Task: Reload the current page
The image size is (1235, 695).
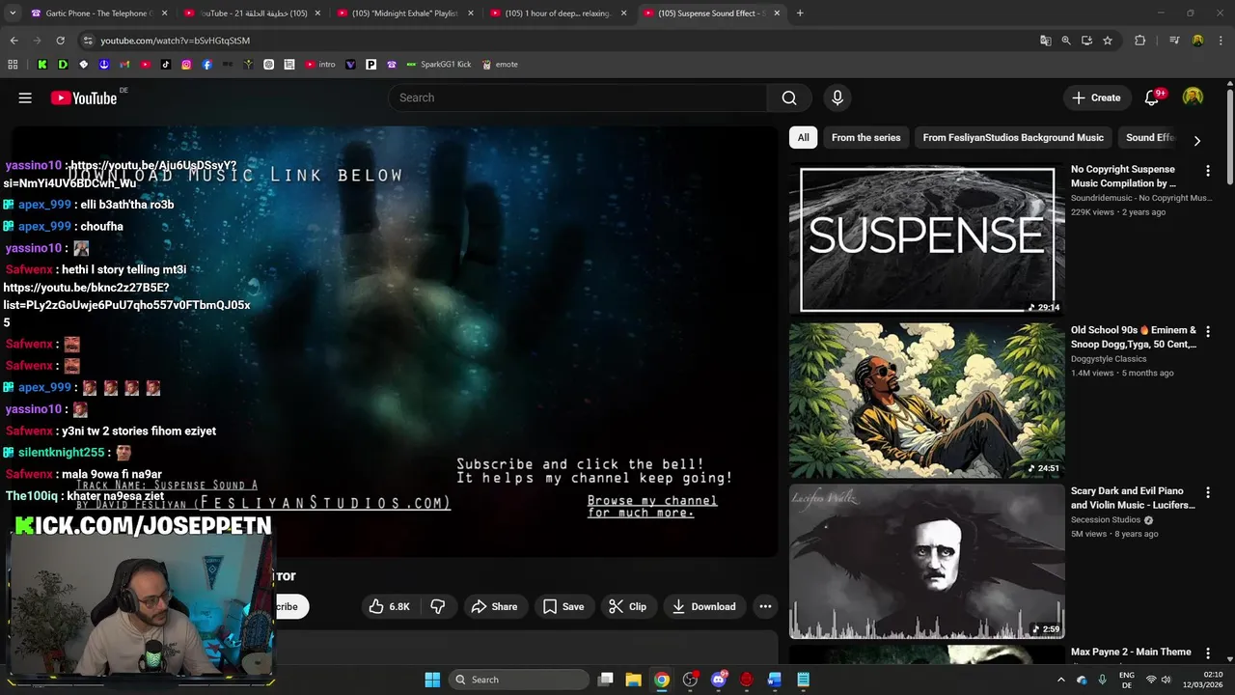Action: point(60,41)
